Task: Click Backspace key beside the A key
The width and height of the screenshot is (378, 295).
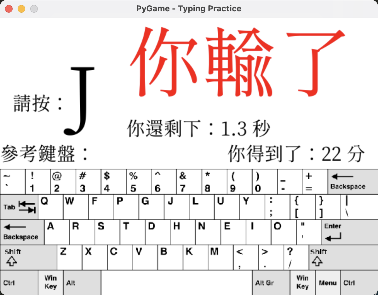Action: [x=22, y=232]
